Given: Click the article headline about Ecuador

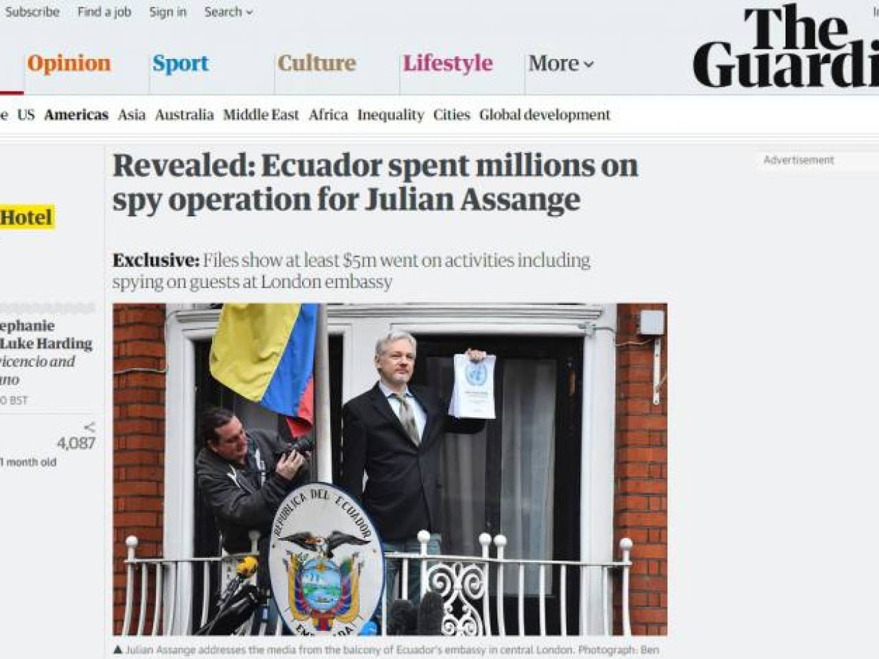Looking at the screenshot, I should 376,183.
